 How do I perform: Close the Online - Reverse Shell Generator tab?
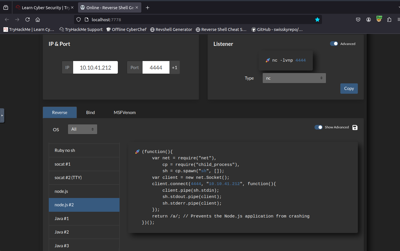pos(137,7)
